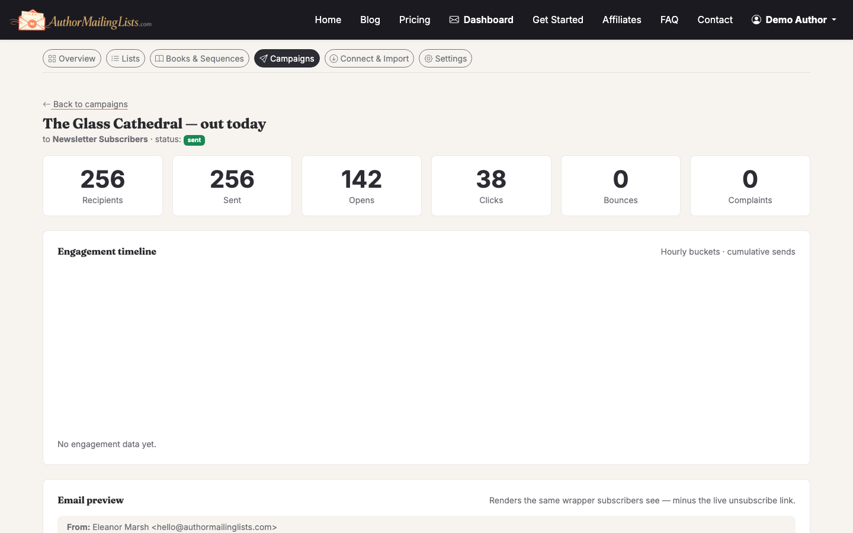Click the book icon in Books & Sequences
The height and width of the screenshot is (533, 853).
[x=159, y=59]
